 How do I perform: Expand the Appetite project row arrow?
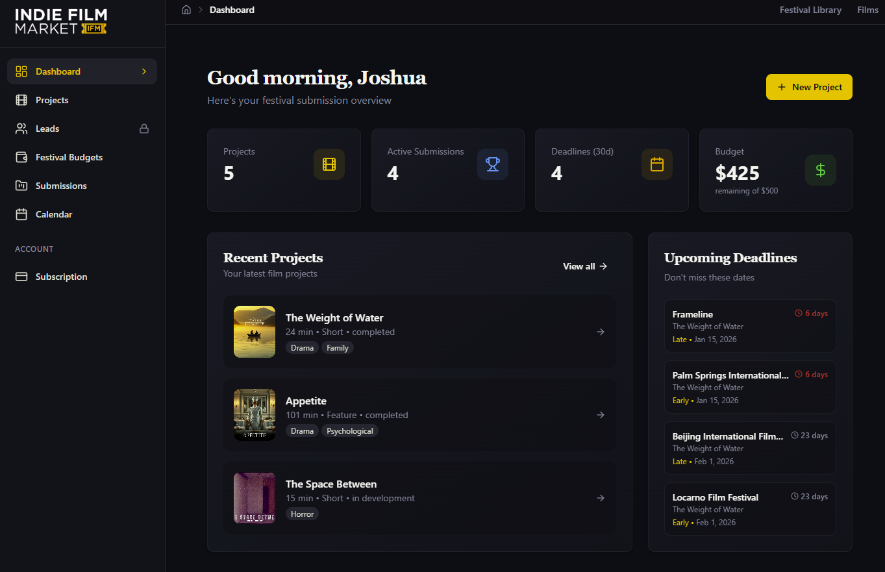(x=601, y=415)
